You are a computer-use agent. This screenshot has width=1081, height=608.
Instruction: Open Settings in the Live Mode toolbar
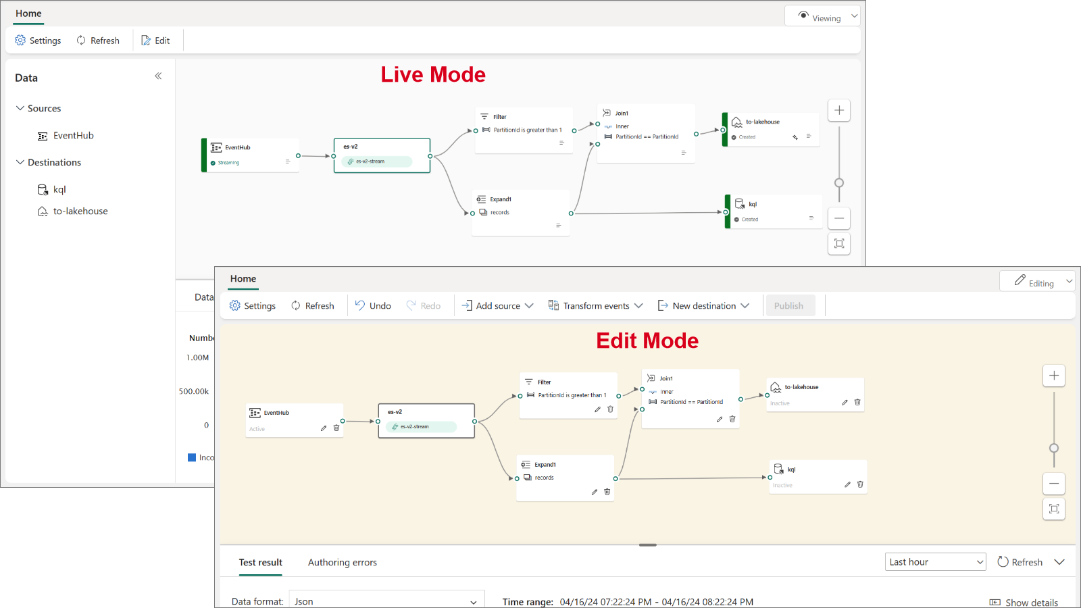pyautogui.click(x=38, y=41)
